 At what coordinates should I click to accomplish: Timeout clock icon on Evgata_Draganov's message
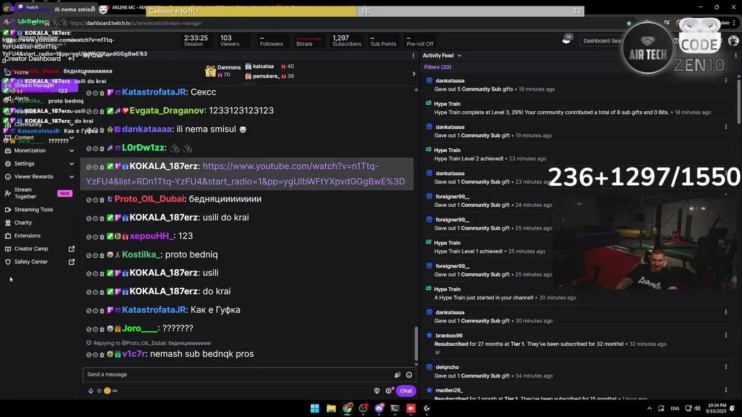click(96, 111)
